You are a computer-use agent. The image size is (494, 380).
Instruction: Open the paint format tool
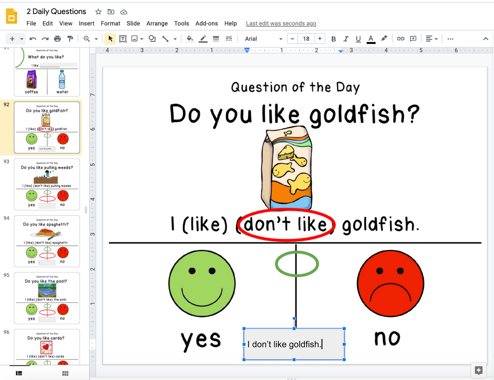(x=70, y=38)
